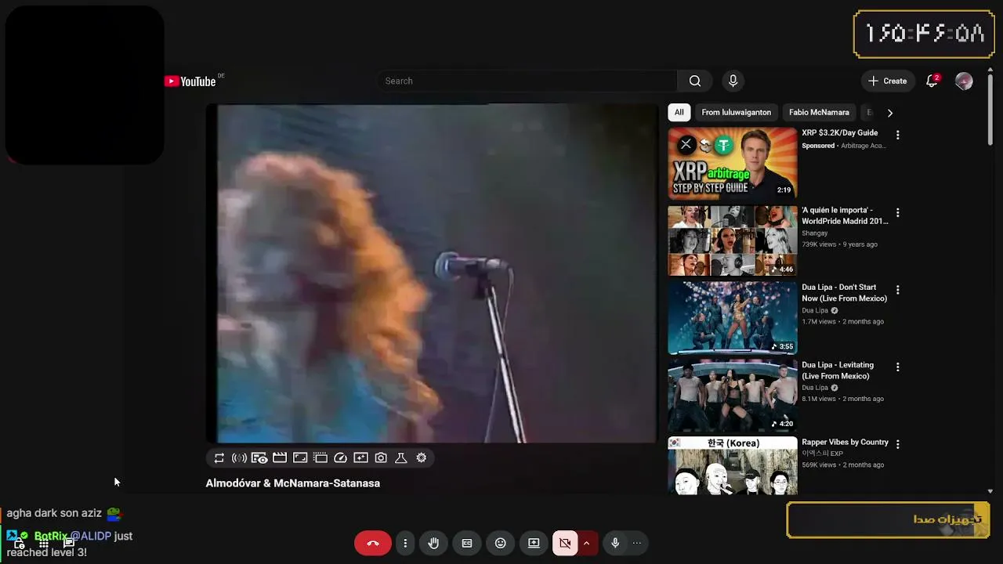Open the menu for Rapper Vibes by Country
Viewport: 1003px width, 564px height.
coord(898,444)
